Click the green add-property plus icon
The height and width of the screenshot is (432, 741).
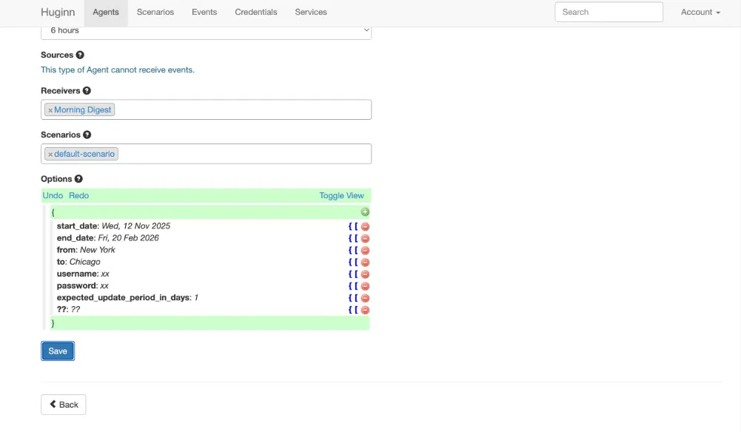coord(365,212)
